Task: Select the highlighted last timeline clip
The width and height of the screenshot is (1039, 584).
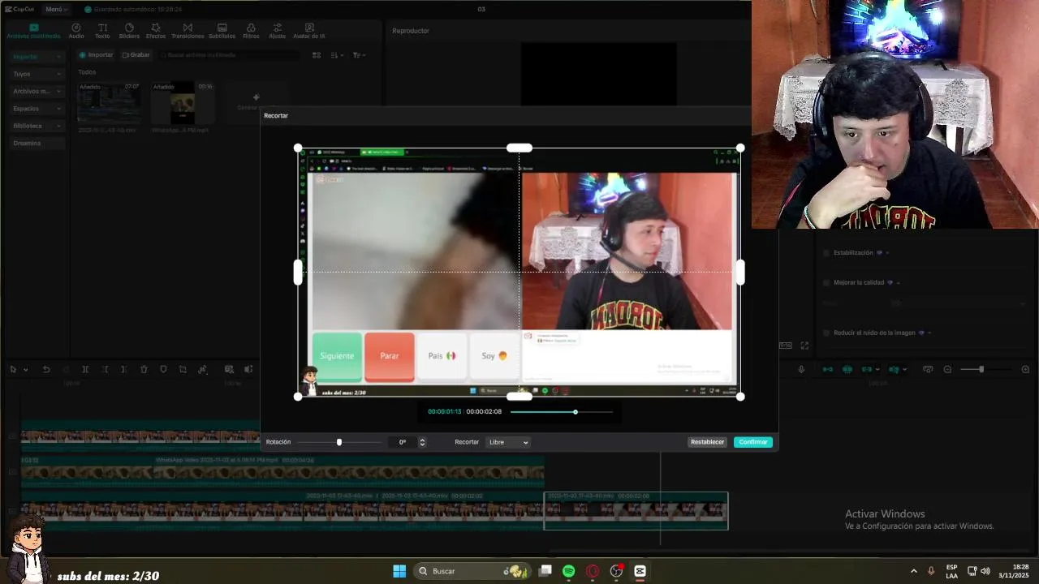Action: point(636,510)
